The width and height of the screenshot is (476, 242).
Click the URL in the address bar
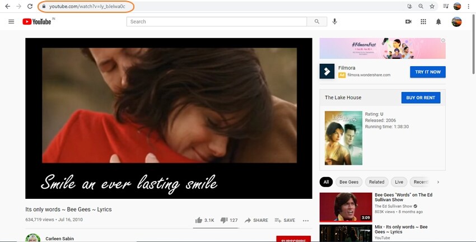coord(87,6)
